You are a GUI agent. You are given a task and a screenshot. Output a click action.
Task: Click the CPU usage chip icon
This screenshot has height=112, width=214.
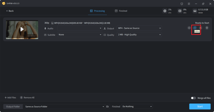point(165,11)
